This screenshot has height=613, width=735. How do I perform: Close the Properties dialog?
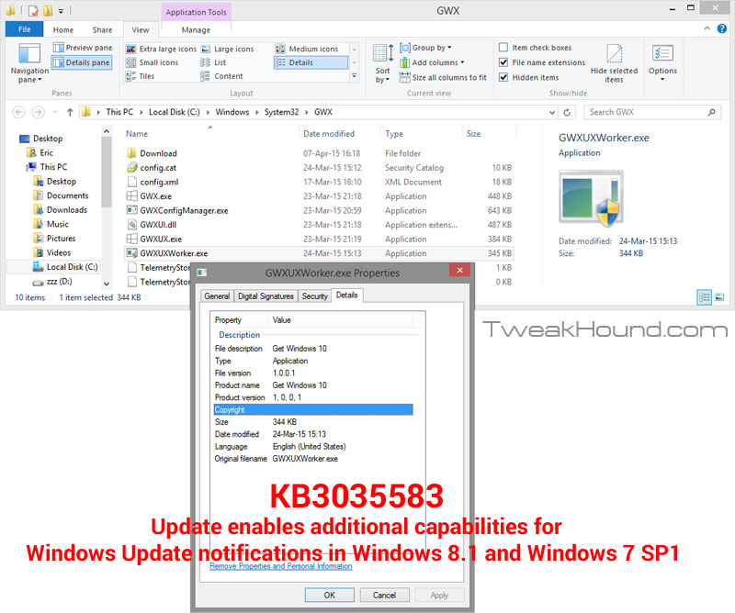[x=459, y=270]
